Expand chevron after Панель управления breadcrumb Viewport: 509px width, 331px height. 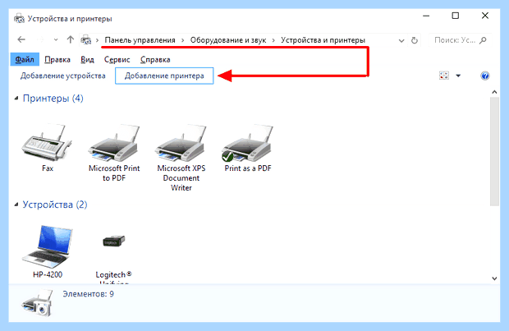[183, 40]
